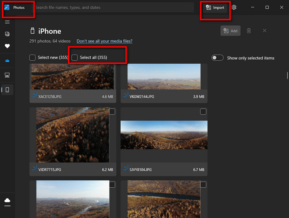Minimize the Photos window

253,7
